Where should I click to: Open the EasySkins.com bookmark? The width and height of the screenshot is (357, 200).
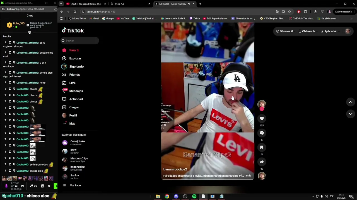tap(327, 19)
